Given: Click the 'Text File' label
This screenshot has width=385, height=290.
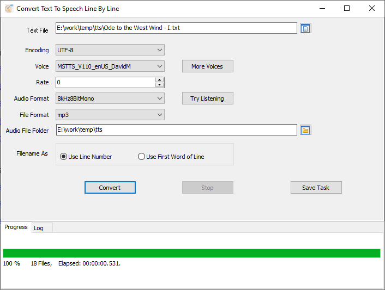Looking at the screenshot, I should coord(37,30).
